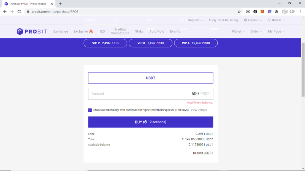Viewport: 305px width, 171px height.
Task: Open a new browser tab
Action: pos(60,4)
